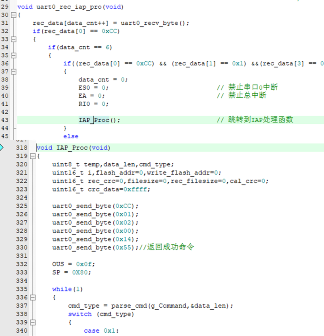Image resolution: width=324 pixels, height=336 pixels.
Task: Collapse the uart0_rec_iap_pro function body at line 30
Action: click(13, 15)
